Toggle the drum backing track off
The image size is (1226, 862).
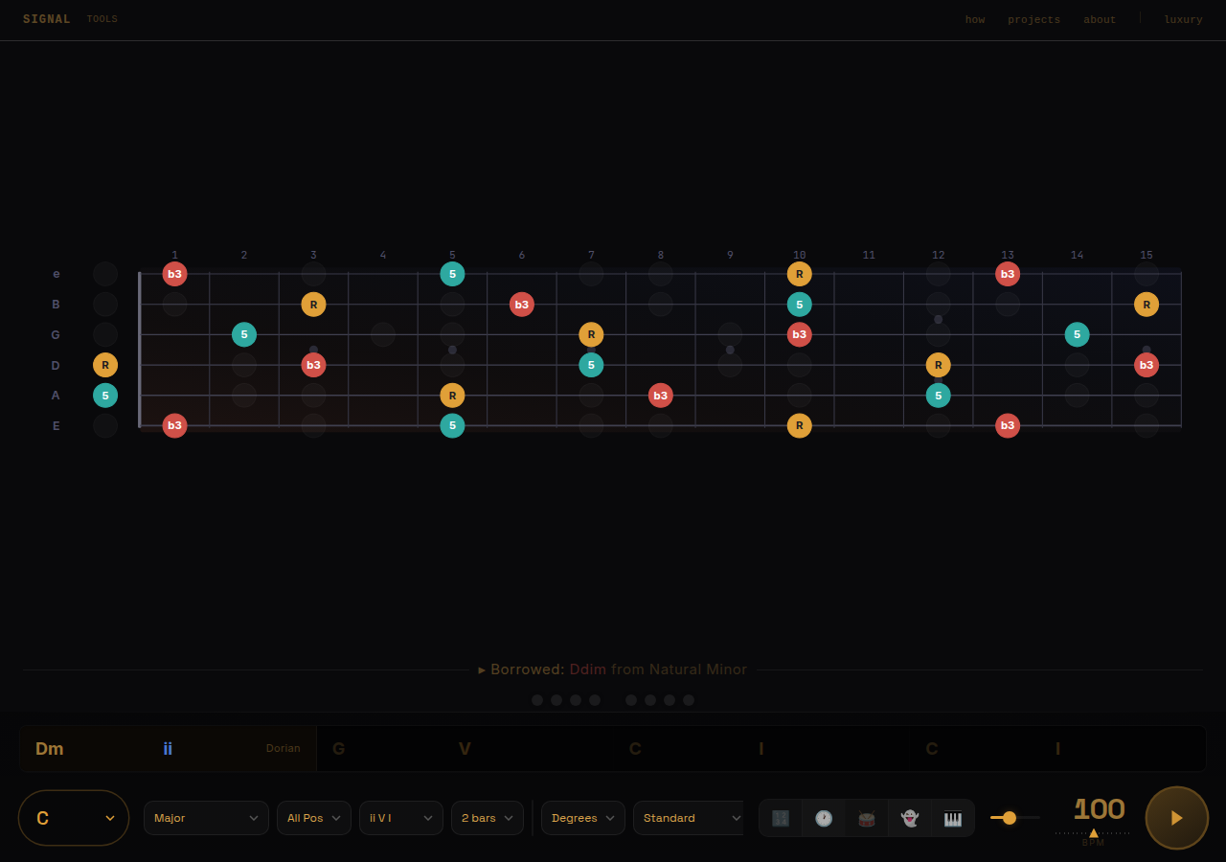click(x=866, y=818)
